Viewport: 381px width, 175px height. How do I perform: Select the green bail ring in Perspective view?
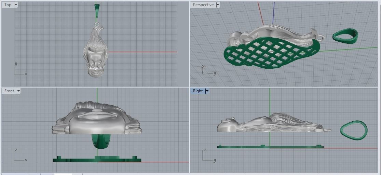(345, 36)
